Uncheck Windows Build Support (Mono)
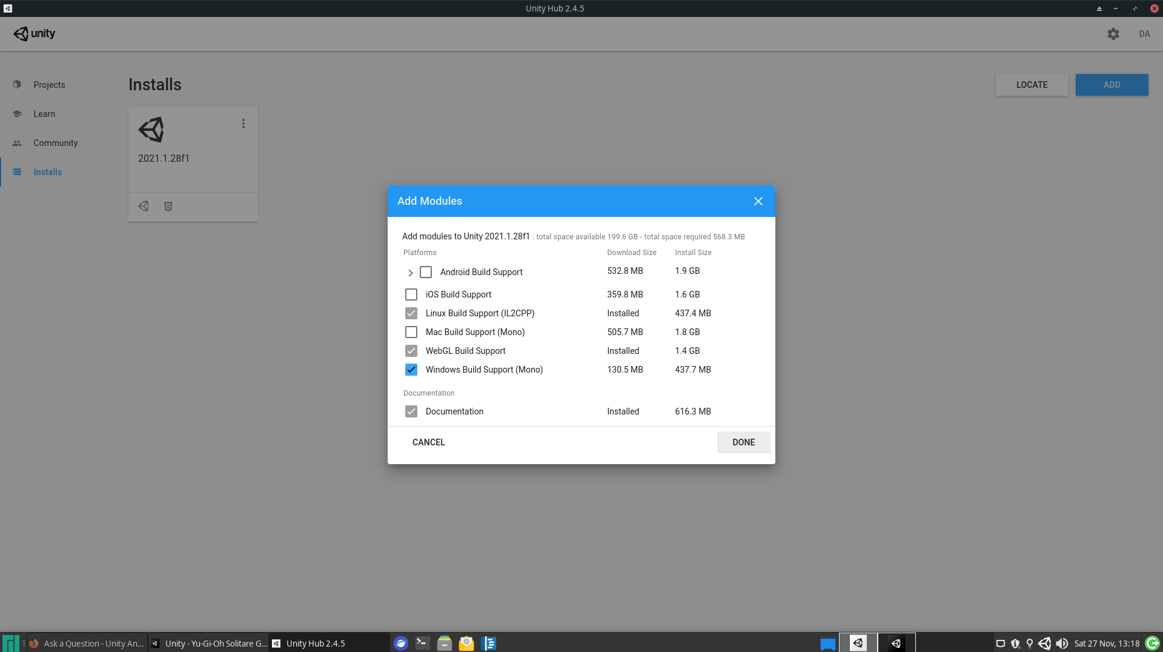Screen dimensions: 1163x652 click(x=411, y=370)
